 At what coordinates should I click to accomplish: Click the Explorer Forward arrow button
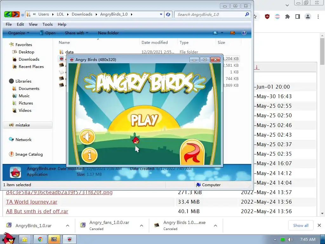point(16,14)
